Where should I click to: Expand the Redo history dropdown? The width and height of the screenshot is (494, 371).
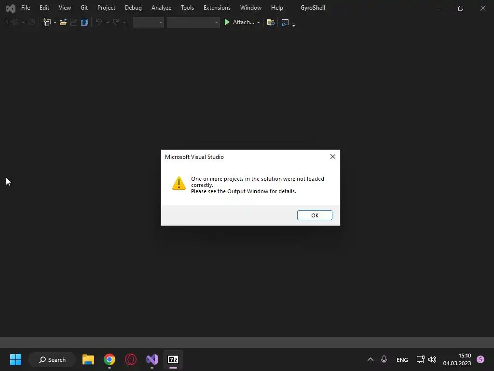point(124,22)
